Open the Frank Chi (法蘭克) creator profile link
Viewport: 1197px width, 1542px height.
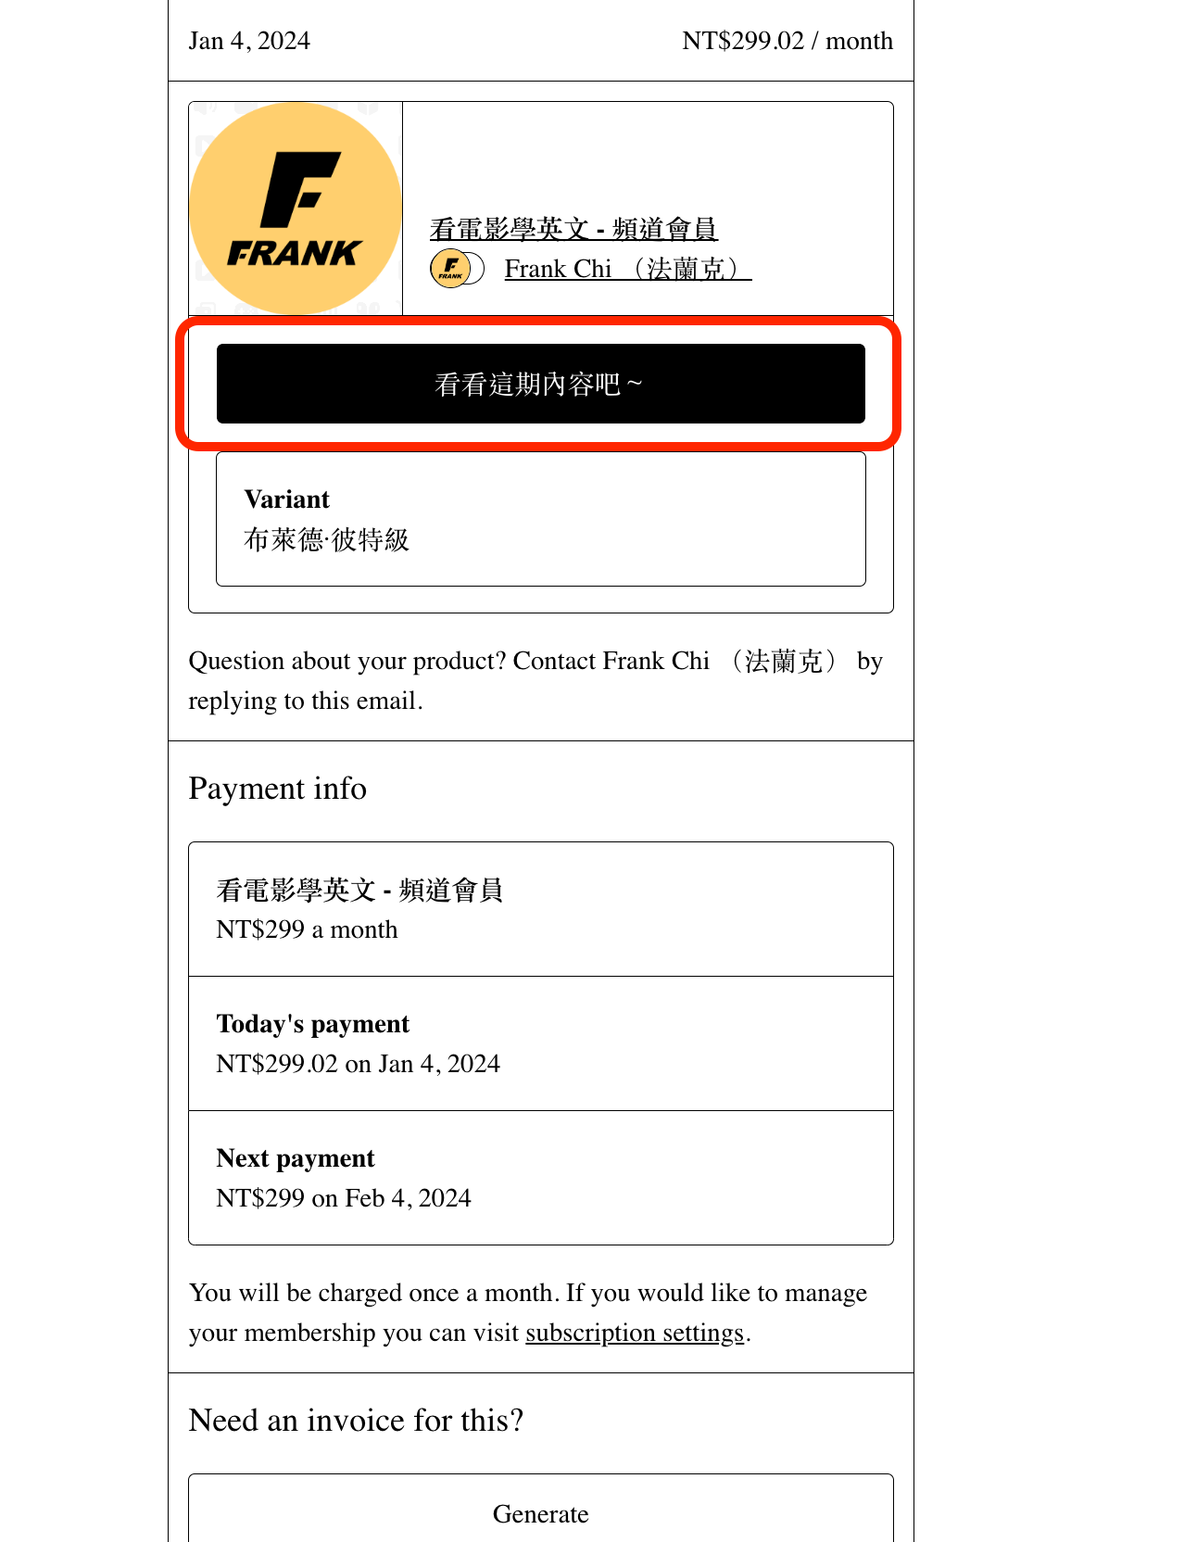627,269
